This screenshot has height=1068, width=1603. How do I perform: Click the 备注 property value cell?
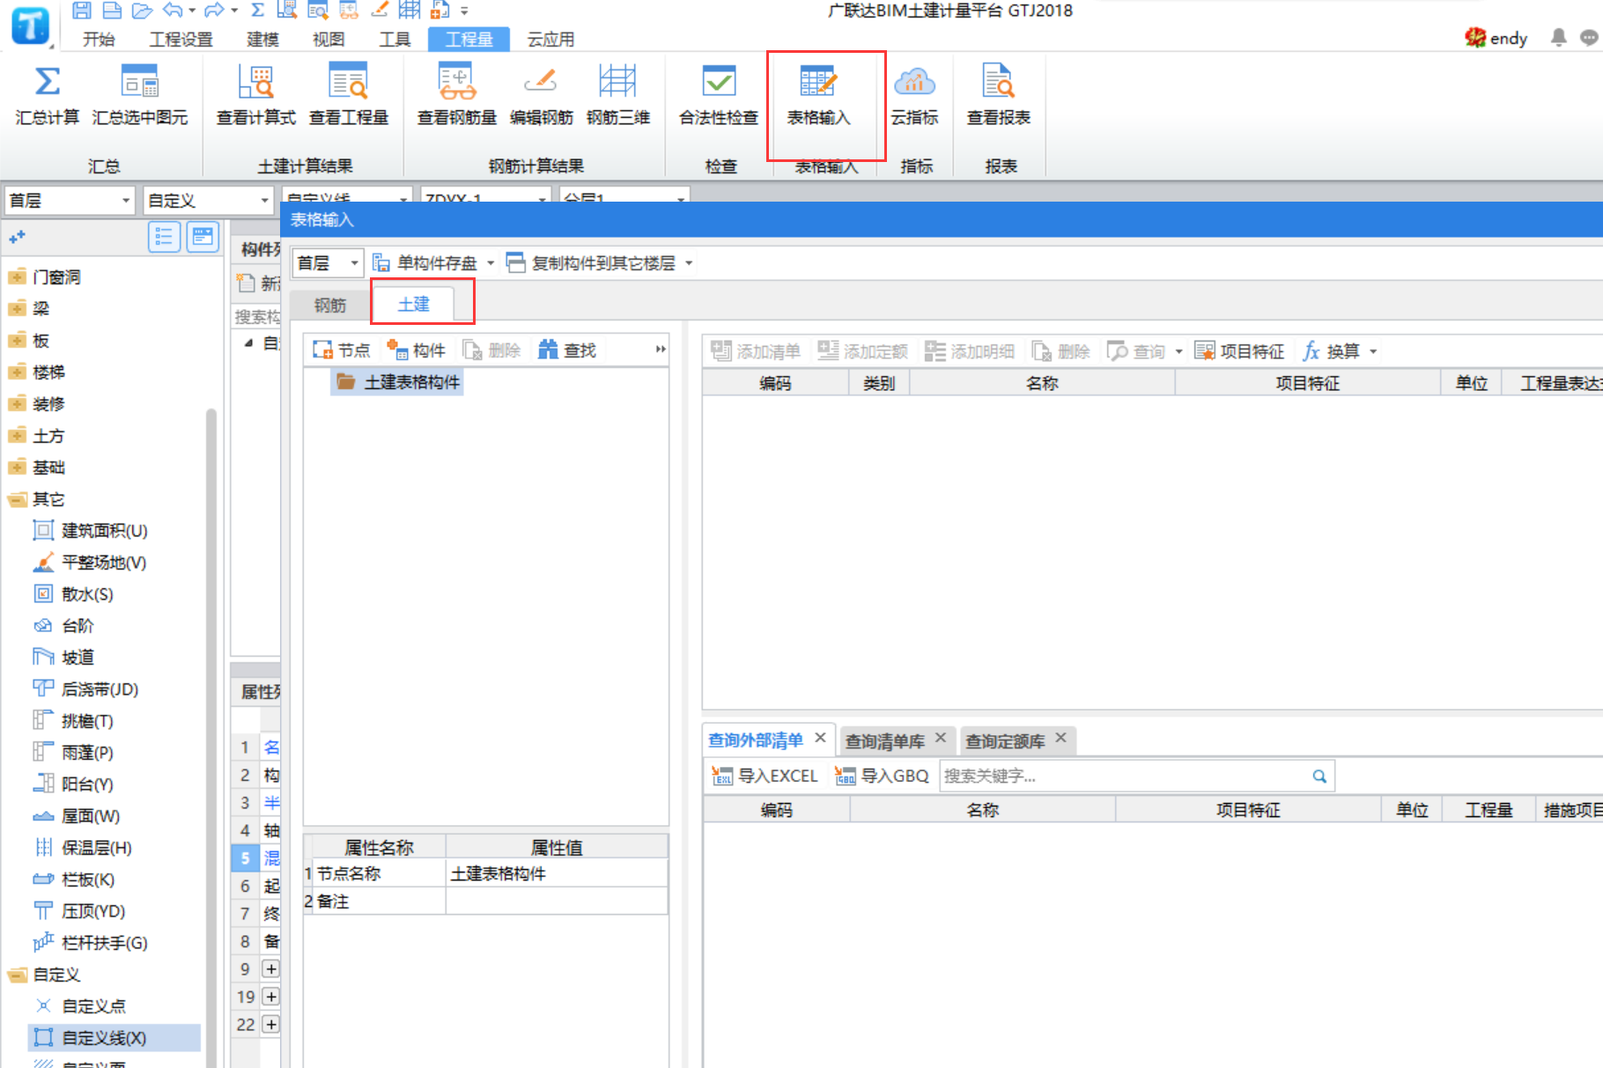pos(557,901)
